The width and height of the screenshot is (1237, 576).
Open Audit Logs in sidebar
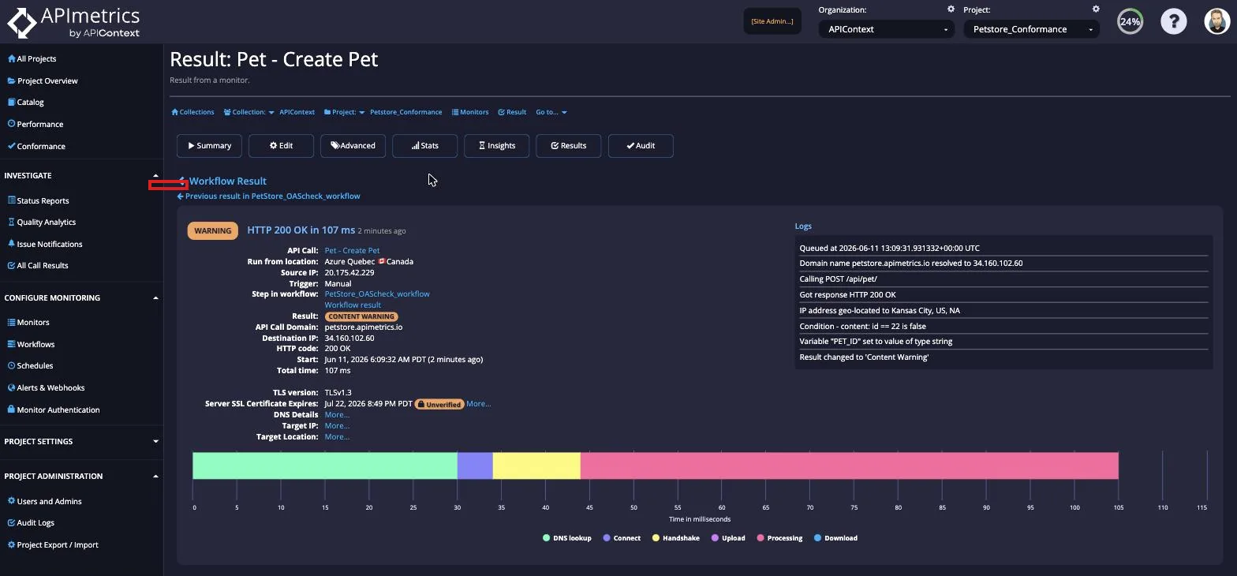point(31,522)
